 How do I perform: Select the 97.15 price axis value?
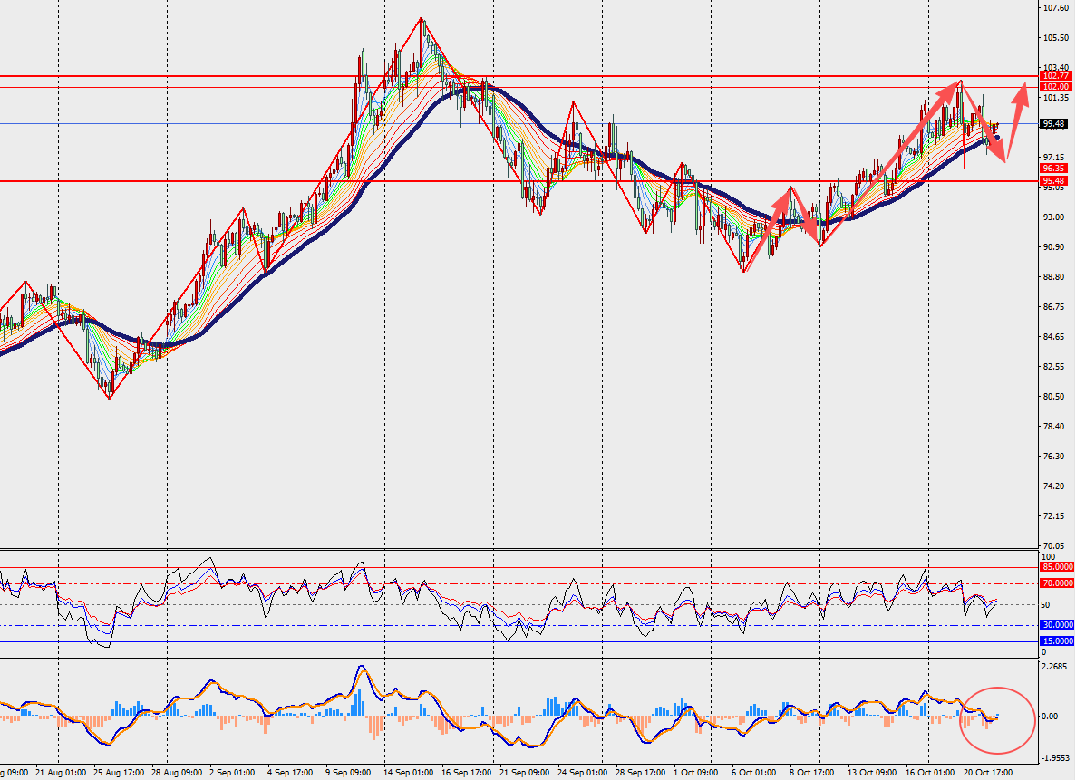pos(1054,158)
